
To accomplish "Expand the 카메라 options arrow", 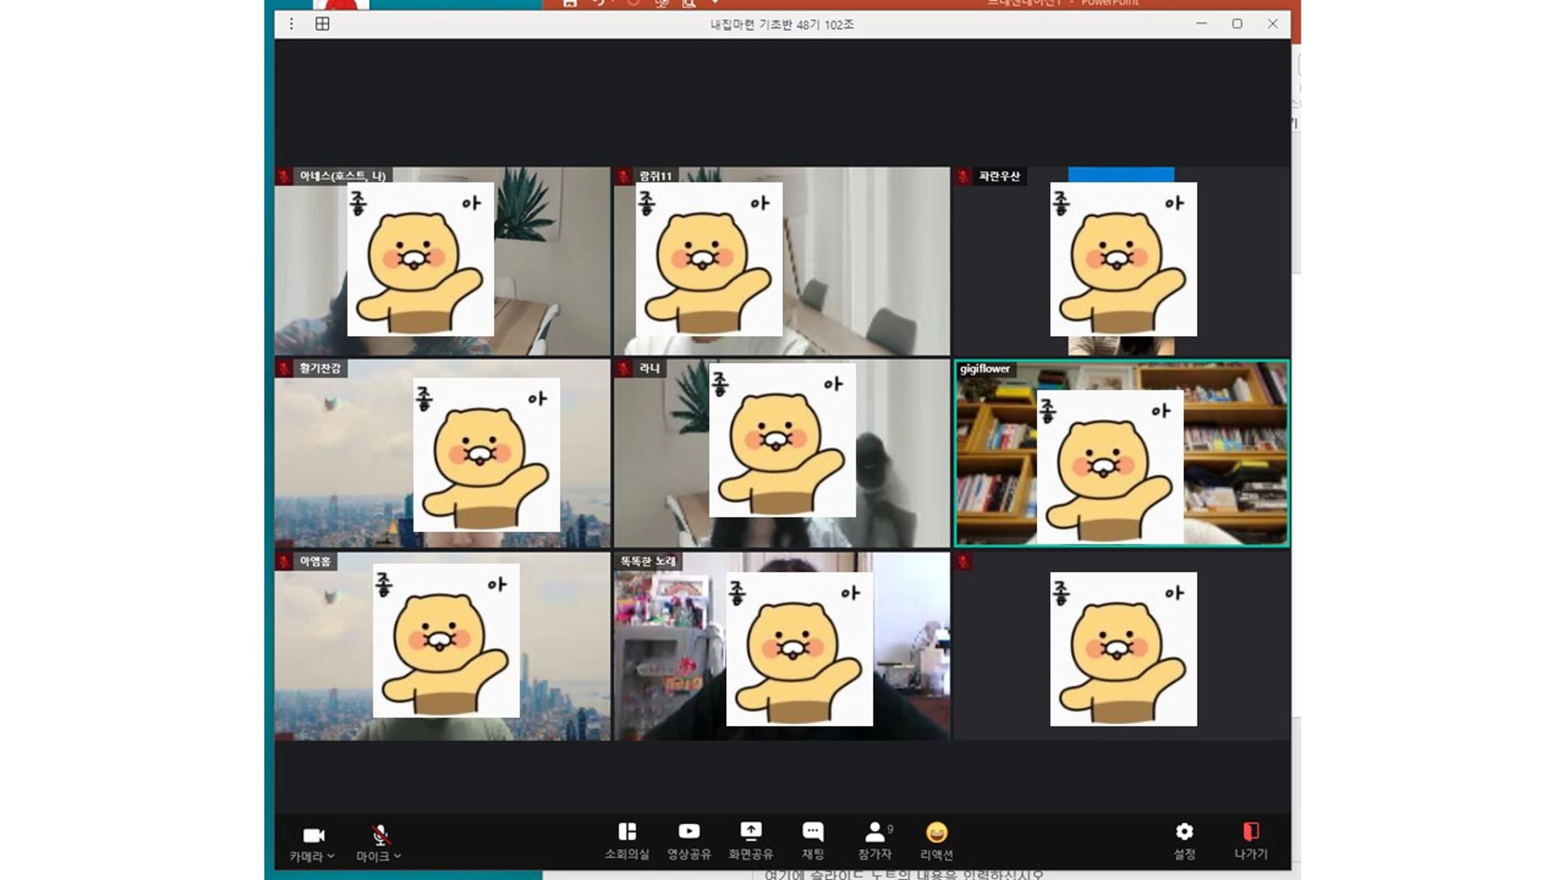I will pos(331,856).
